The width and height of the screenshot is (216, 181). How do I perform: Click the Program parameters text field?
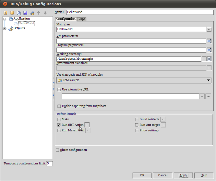point(131,50)
